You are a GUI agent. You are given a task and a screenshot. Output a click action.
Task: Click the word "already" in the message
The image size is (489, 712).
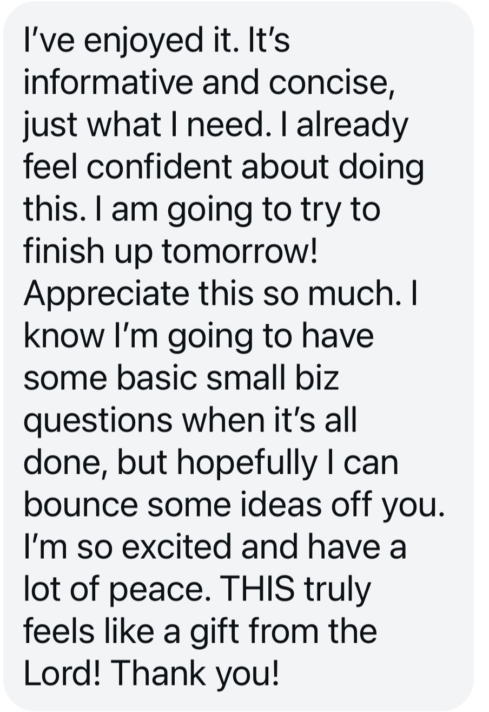352,125
